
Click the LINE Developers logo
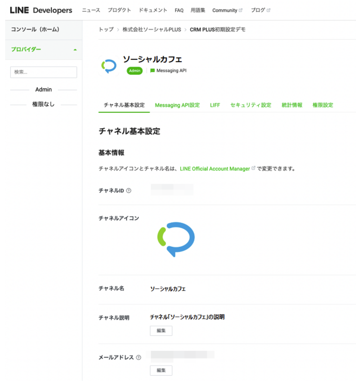41,10
